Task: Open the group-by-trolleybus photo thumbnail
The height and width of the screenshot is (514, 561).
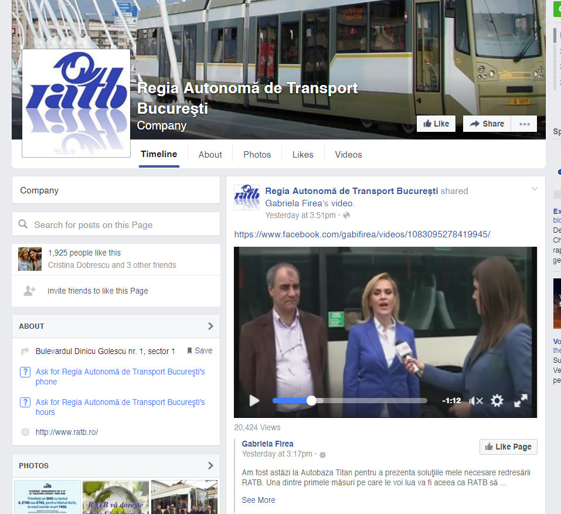Action: tap(184, 497)
